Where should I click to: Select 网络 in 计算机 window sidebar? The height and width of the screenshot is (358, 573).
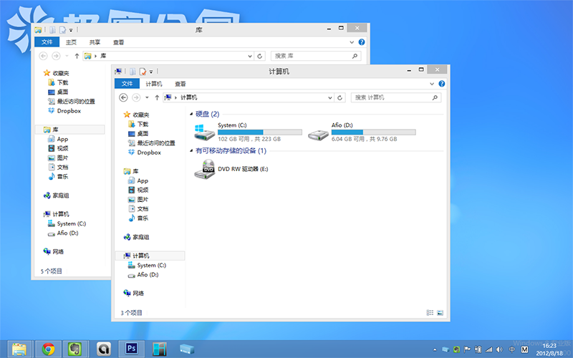134,293
